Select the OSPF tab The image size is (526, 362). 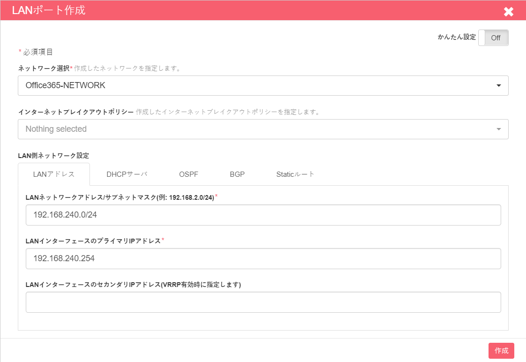[188, 174]
